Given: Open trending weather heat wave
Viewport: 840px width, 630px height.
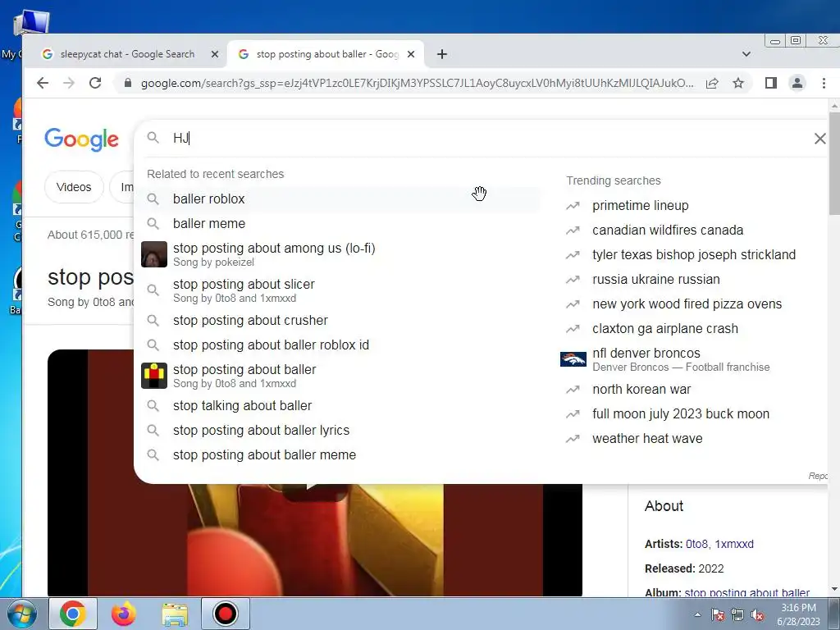Looking at the screenshot, I should pyautogui.click(x=647, y=439).
